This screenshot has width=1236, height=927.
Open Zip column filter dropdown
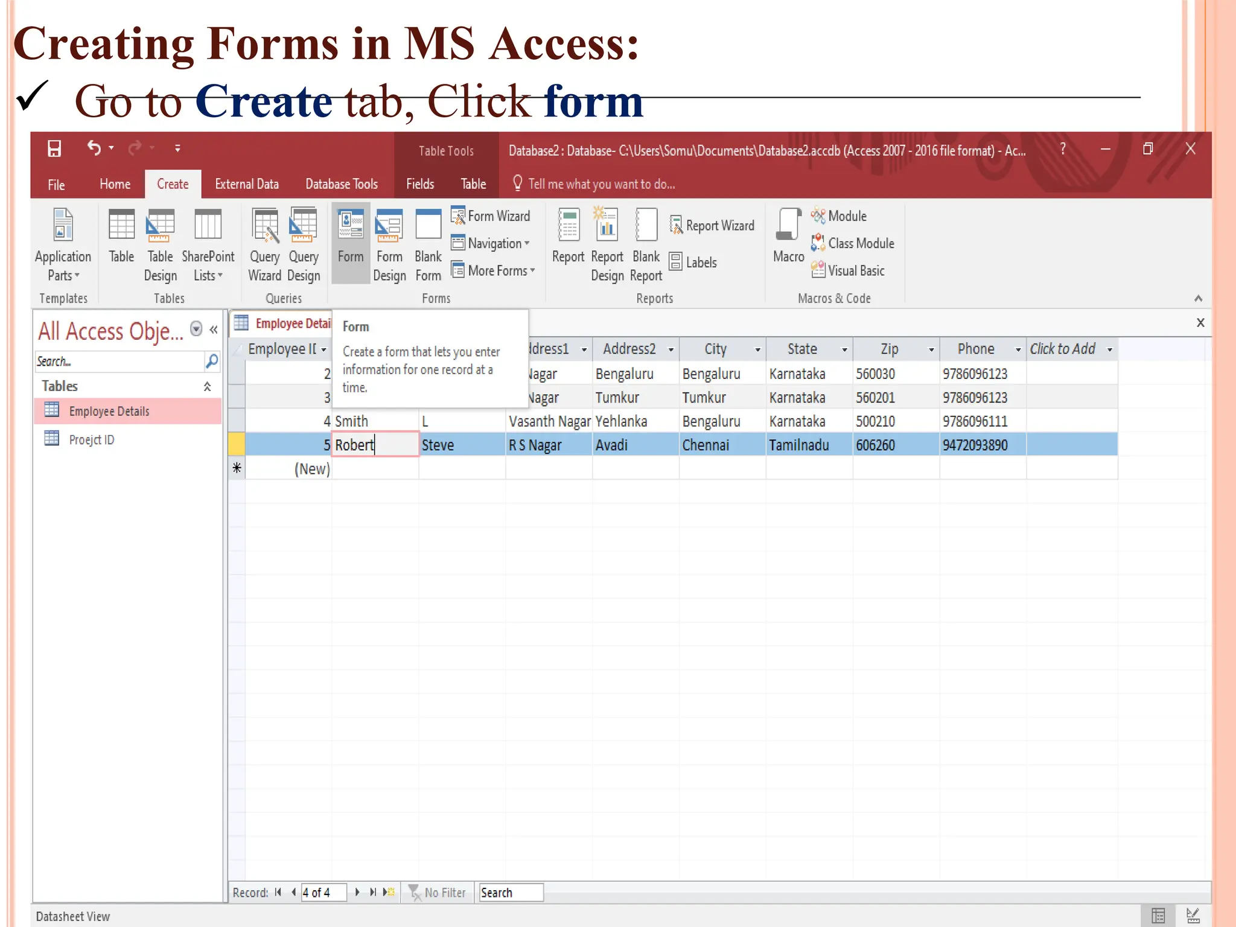(931, 349)
